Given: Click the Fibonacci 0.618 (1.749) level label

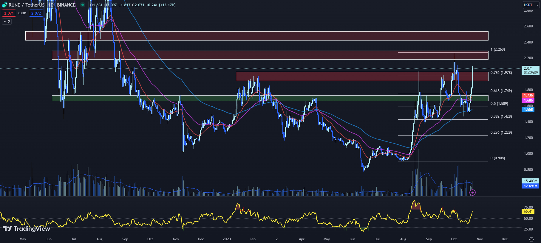Looking at the screenshot, I should [x=501, y=91].
